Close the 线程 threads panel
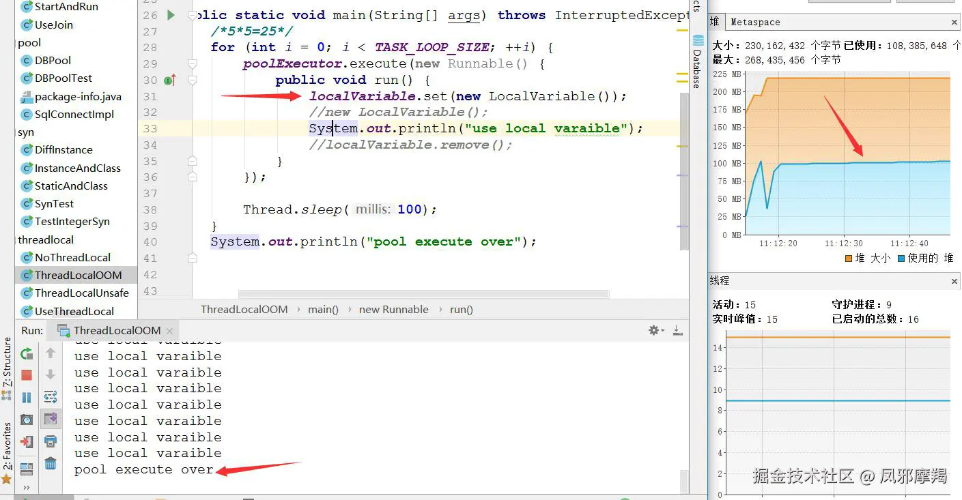 coord(954,280)
